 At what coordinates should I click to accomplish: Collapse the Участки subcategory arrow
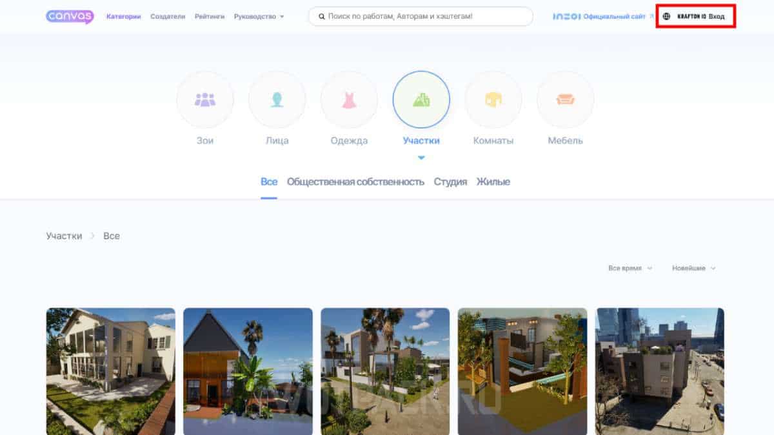[421, 157]
